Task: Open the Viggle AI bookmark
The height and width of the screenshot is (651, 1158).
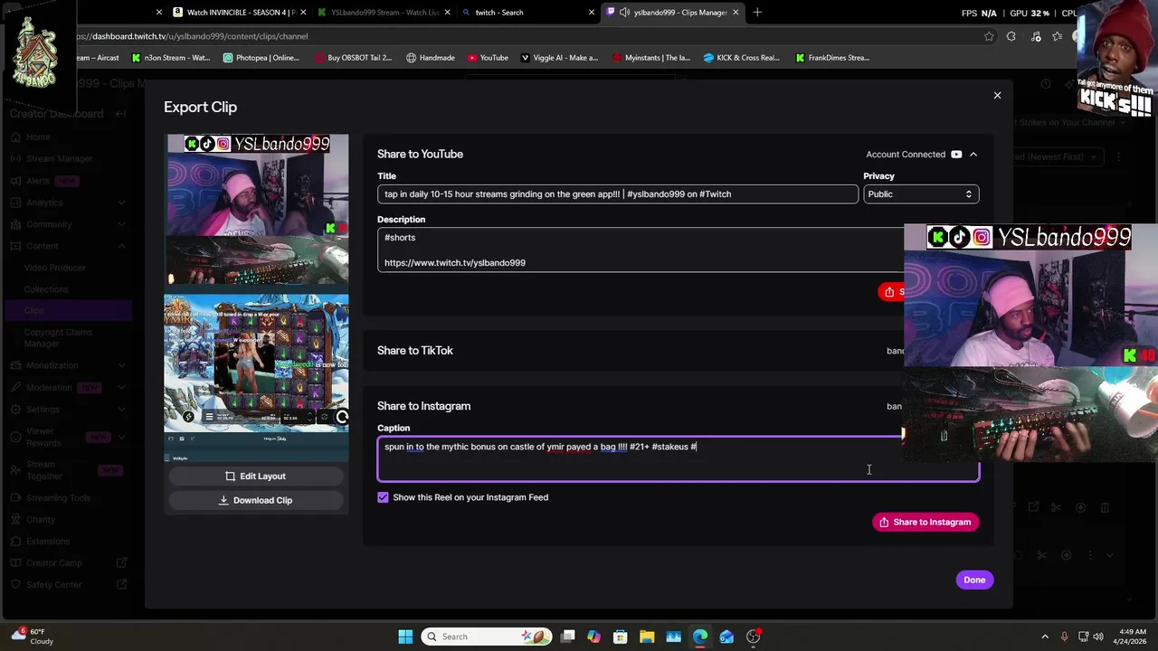Action: pos(559,58)
